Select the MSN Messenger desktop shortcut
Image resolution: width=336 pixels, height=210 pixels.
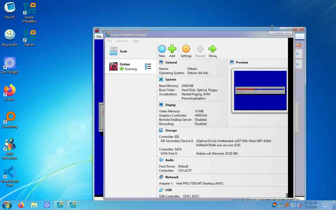coord(10,149)
